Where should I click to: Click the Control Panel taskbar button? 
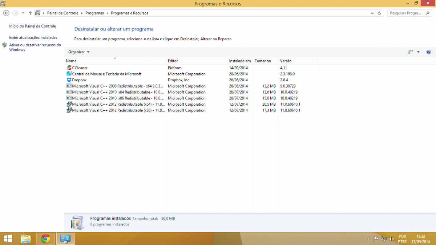point(65,238)
